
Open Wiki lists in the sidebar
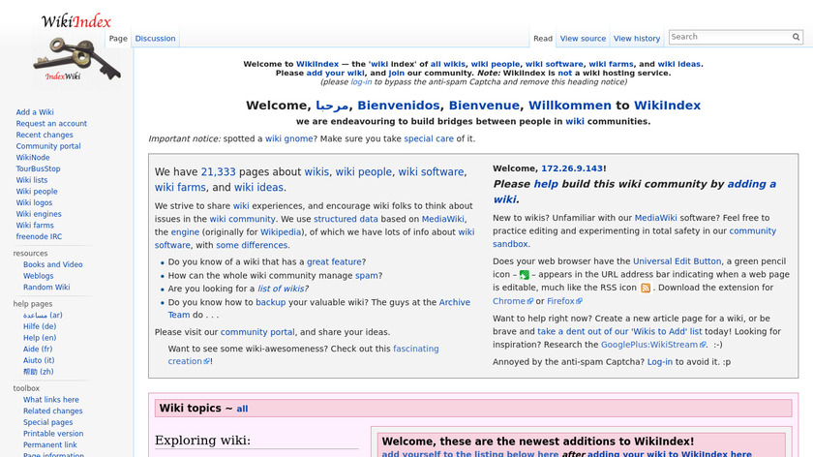pyautogui.click(x=32, y=180)
